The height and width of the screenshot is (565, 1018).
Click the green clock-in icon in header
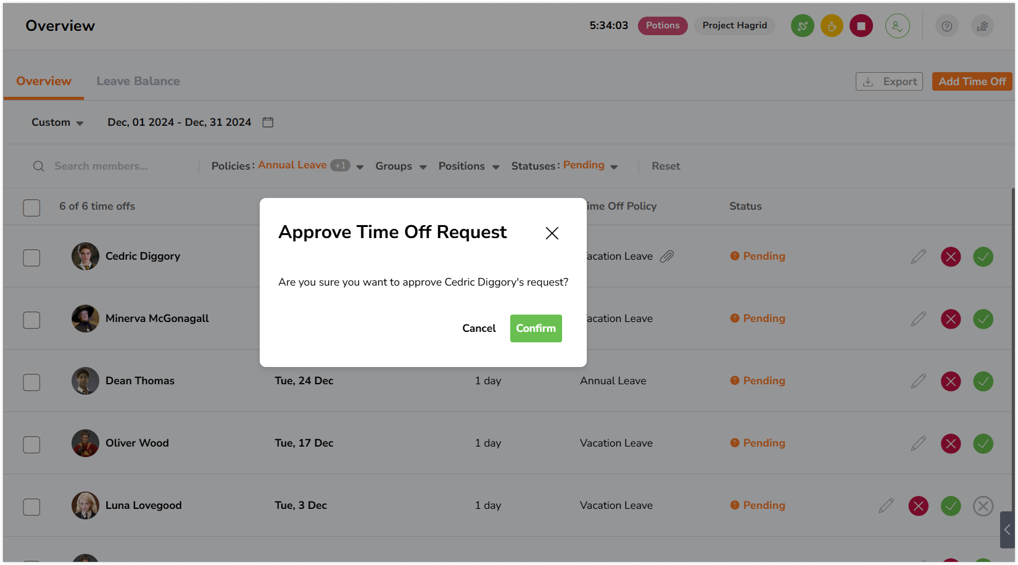pos(802,26)
